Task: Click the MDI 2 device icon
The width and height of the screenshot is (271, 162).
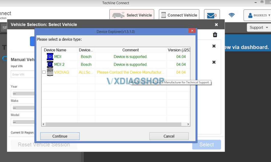Action: pos(50,64)
